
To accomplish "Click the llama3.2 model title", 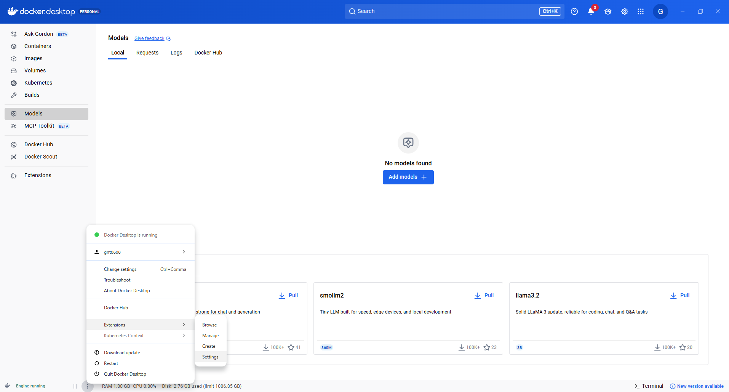I will tap(528, 295).
